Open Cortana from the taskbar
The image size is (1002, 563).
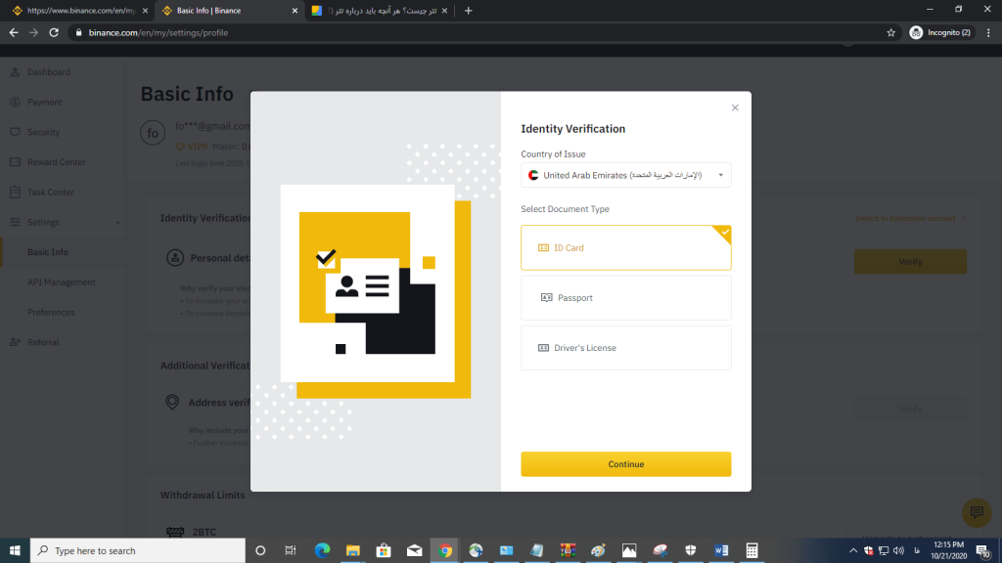pyautogui.click(x=260, y=550)
